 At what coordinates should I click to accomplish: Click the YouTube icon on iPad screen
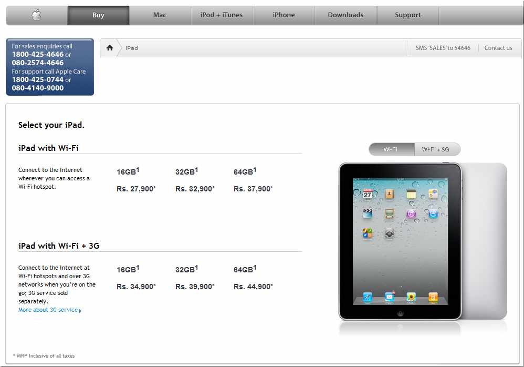[x=389, y=213]
